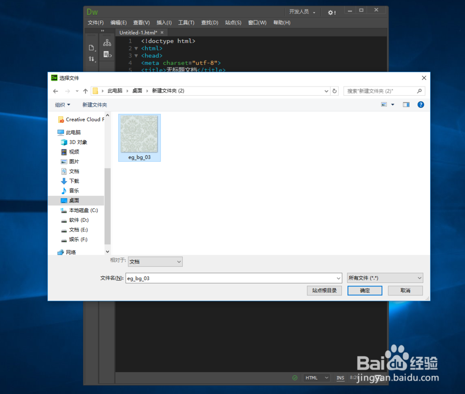Open the 相对于 dropdown
Viewport: 465px width, 394px height.
point(155,261)
